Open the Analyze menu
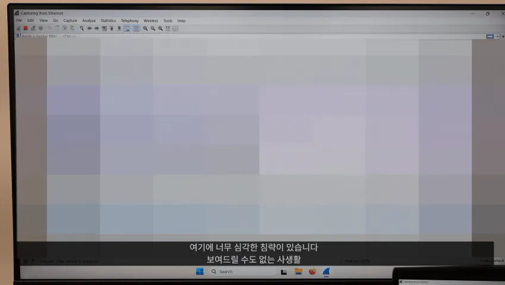Image resolution: width=505 pixels, height=285 pixels. point(89,21)
